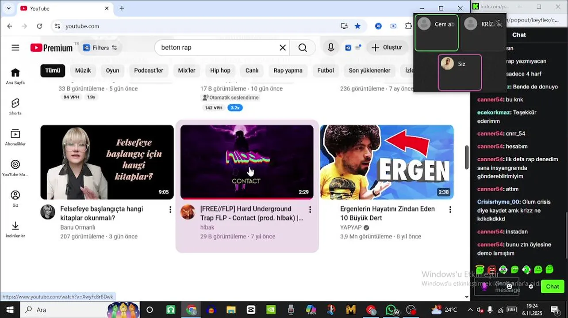Viewport: 568px width, 318px height.
Task: Go to YouTube Premium home logo
Action: click(x=52, y=48)
